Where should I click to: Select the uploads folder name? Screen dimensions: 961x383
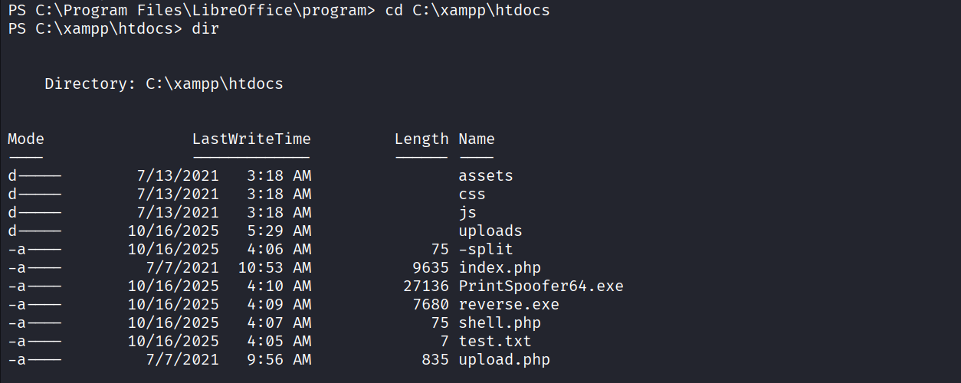tap(490, 231)
